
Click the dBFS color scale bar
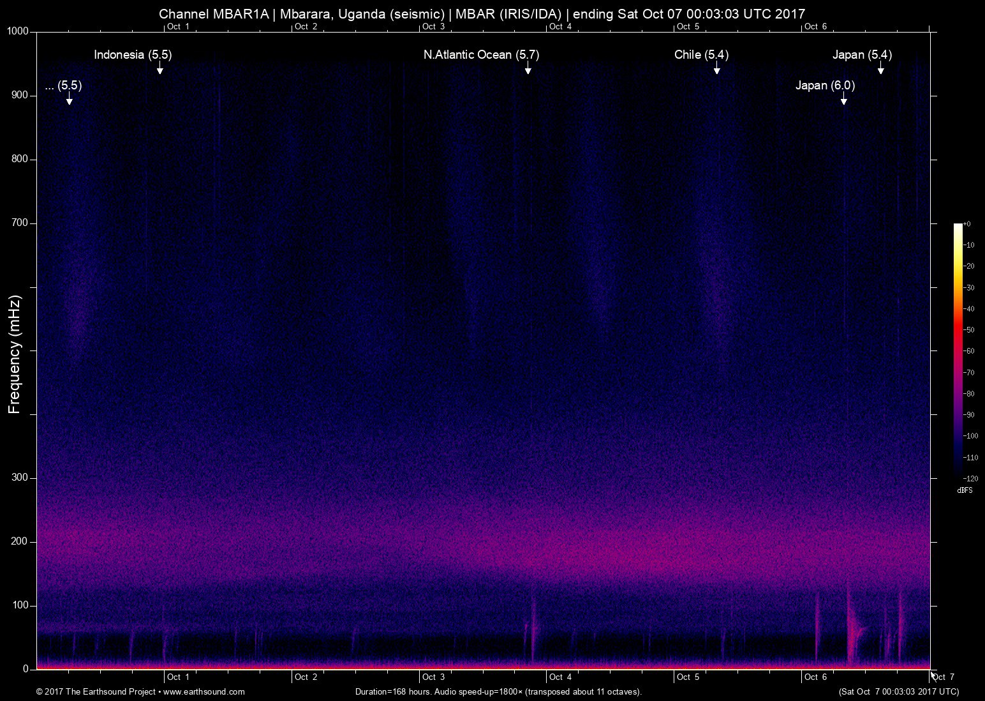pyautogui.click(x=958, y=350)
